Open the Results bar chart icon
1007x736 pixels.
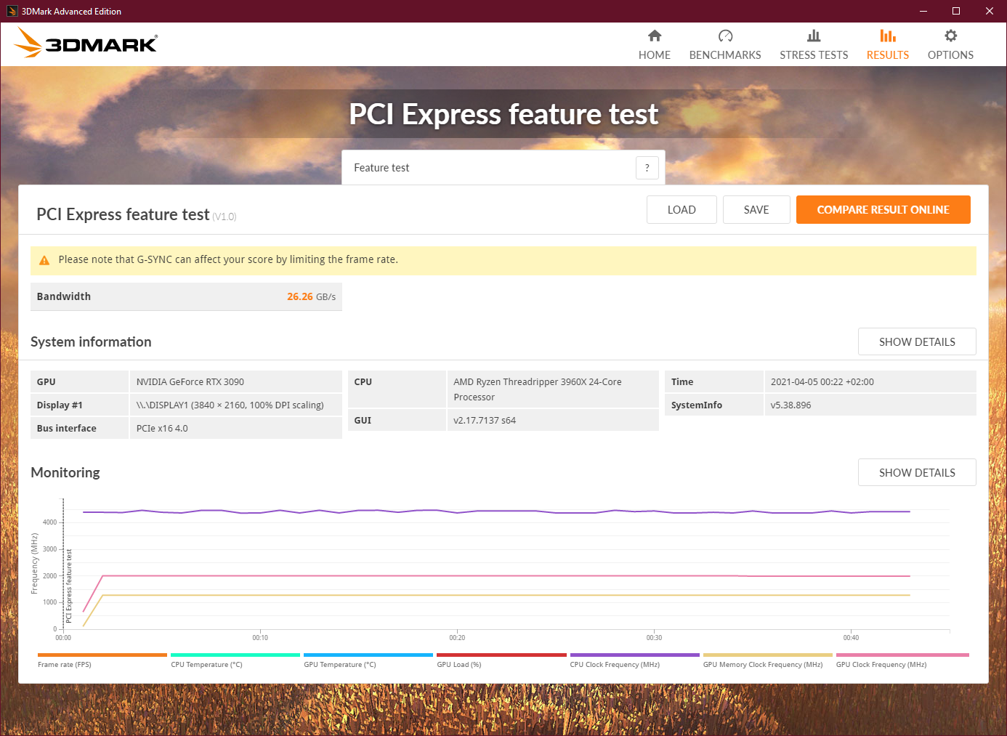tap(888, 36)
